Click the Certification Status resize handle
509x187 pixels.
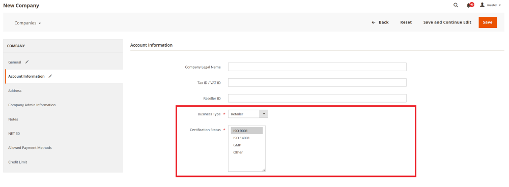coord(264,170)
